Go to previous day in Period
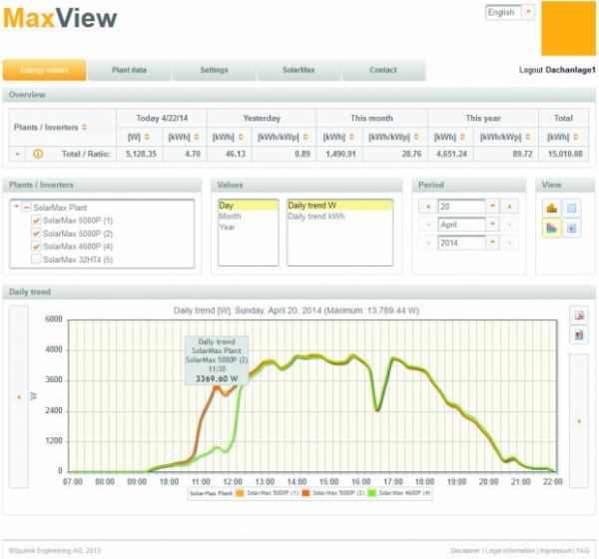The image size is (599, 559). coord(428,207)
